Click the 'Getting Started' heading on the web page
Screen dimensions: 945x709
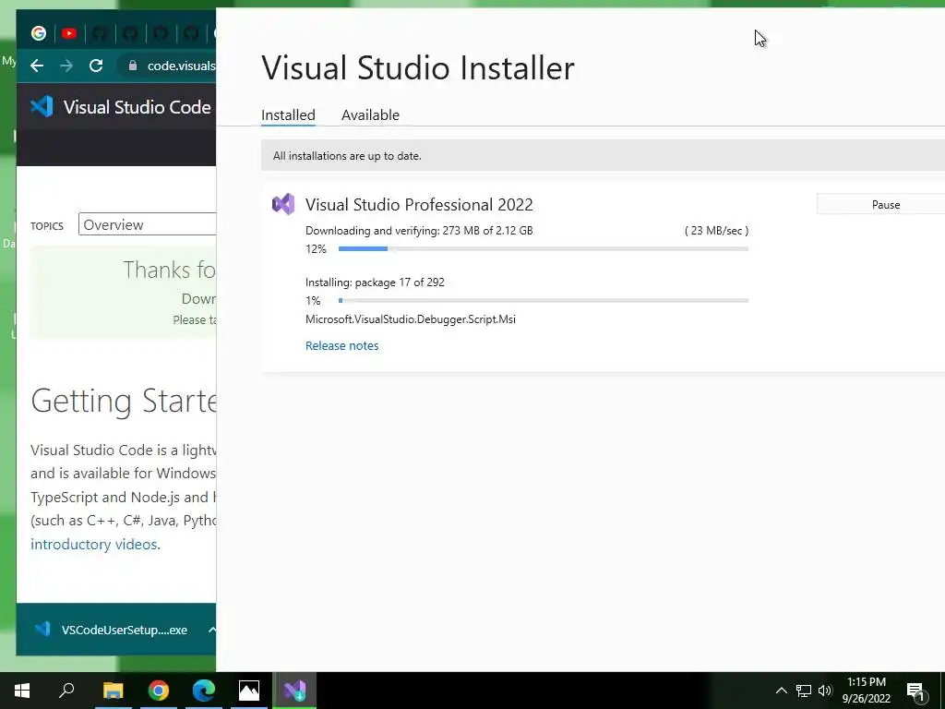[x=124, y=401]
